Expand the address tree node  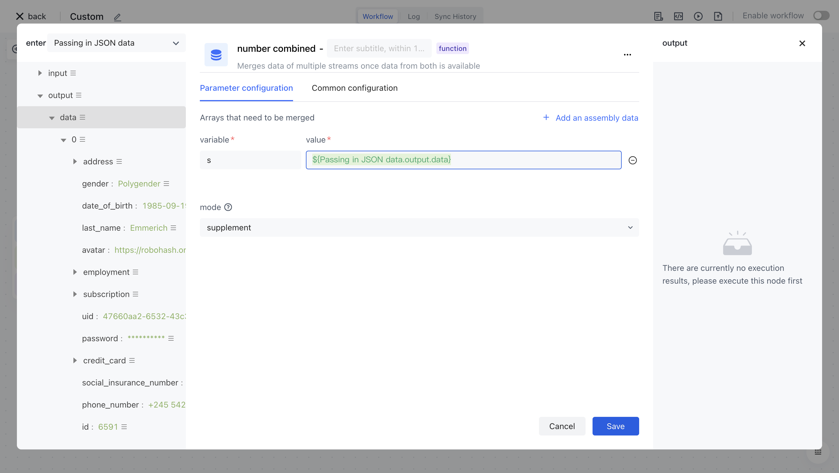click(x=75, y=162)
